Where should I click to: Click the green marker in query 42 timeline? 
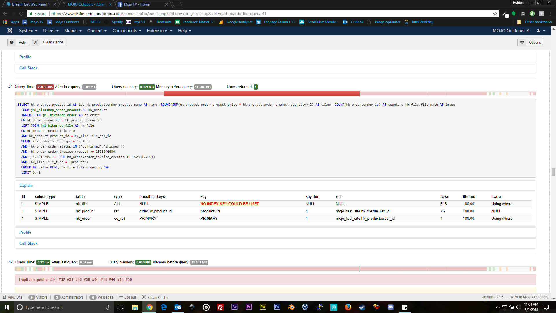click(360, 269)
